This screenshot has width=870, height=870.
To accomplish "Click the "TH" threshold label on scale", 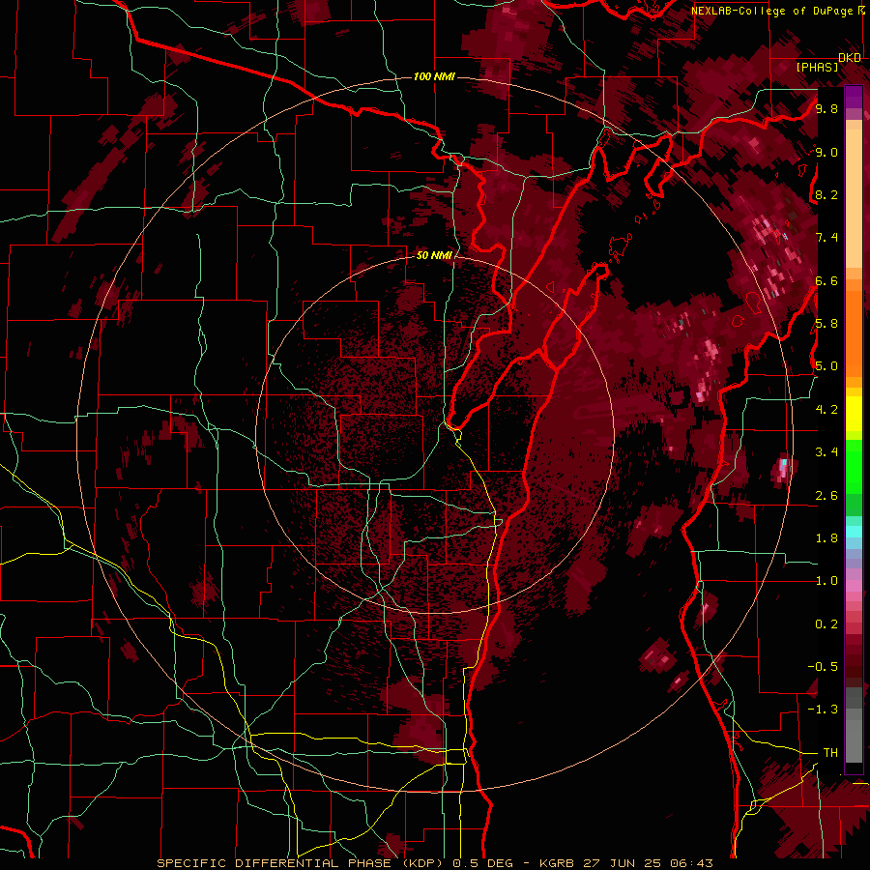I will [830, 753].
